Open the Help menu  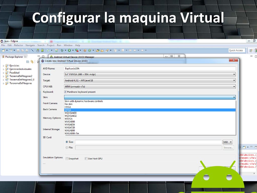point(78,45)
